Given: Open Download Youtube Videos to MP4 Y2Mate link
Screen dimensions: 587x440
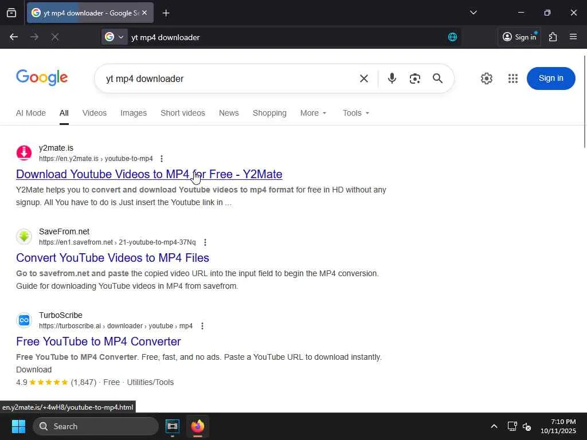Looking at the screenshot, I should (x=149, y=174).
